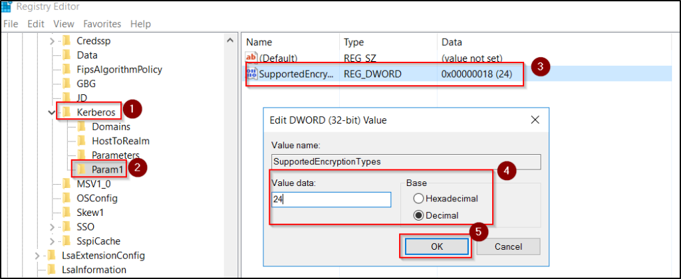Viewport: 681px width, 279px height.
Task: Confirm the DWORD edit with OK
Action: (x=436, y=246)
